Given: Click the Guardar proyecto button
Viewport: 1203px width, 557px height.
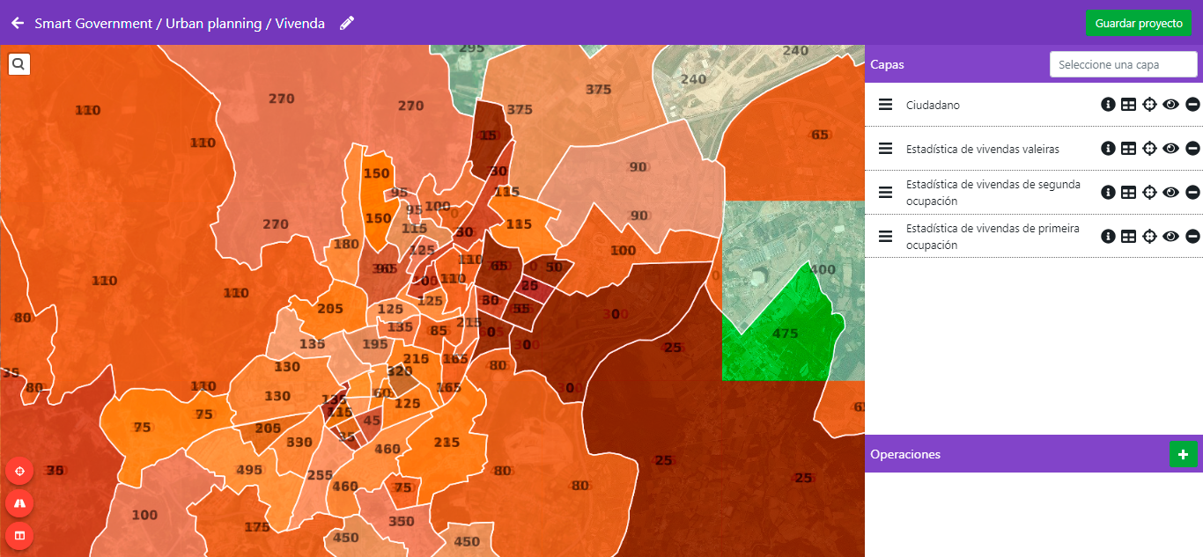Looking at the screenshot, I should [x=1138, y=23].
